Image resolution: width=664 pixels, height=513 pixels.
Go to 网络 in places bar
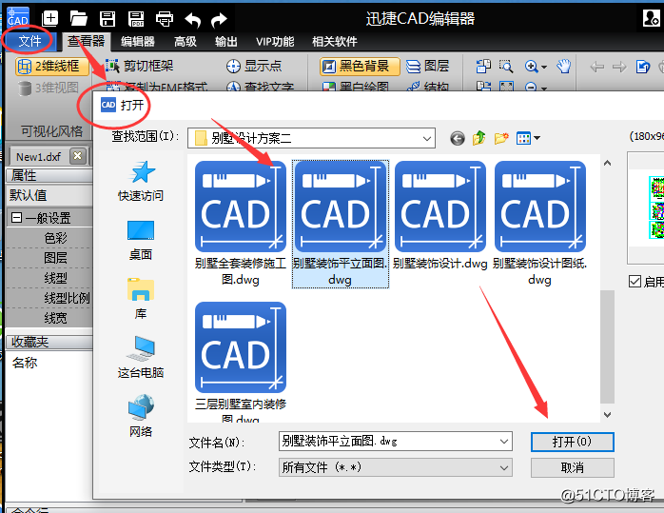click(x=141, y=416)
